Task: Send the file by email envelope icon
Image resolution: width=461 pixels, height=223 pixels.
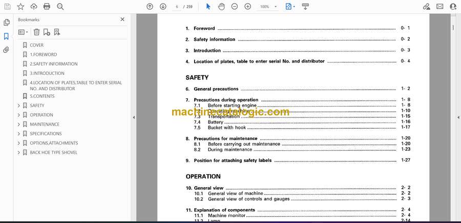Action: coord(440,7)
